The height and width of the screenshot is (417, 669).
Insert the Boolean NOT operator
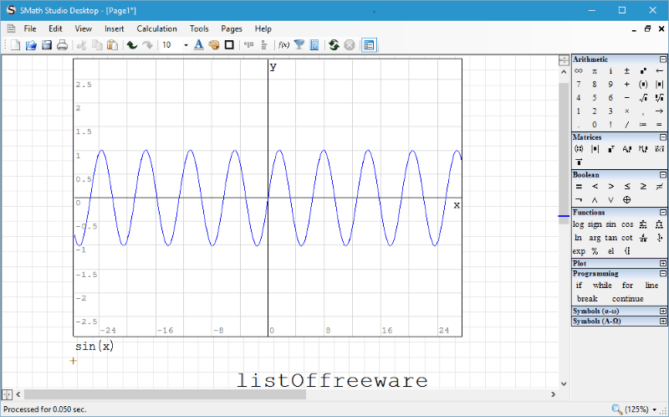(x=579, y=199)
